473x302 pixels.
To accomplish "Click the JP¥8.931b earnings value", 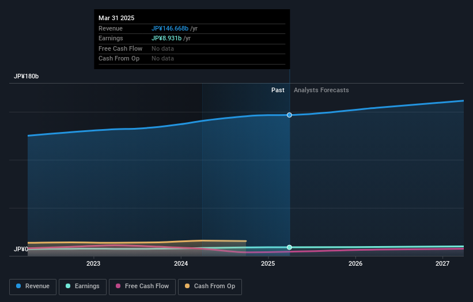I will click(167, 38).
